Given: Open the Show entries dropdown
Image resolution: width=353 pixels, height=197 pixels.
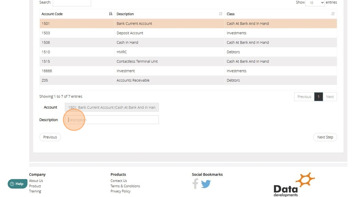Looking at the screenshot, I should [315, 3].
